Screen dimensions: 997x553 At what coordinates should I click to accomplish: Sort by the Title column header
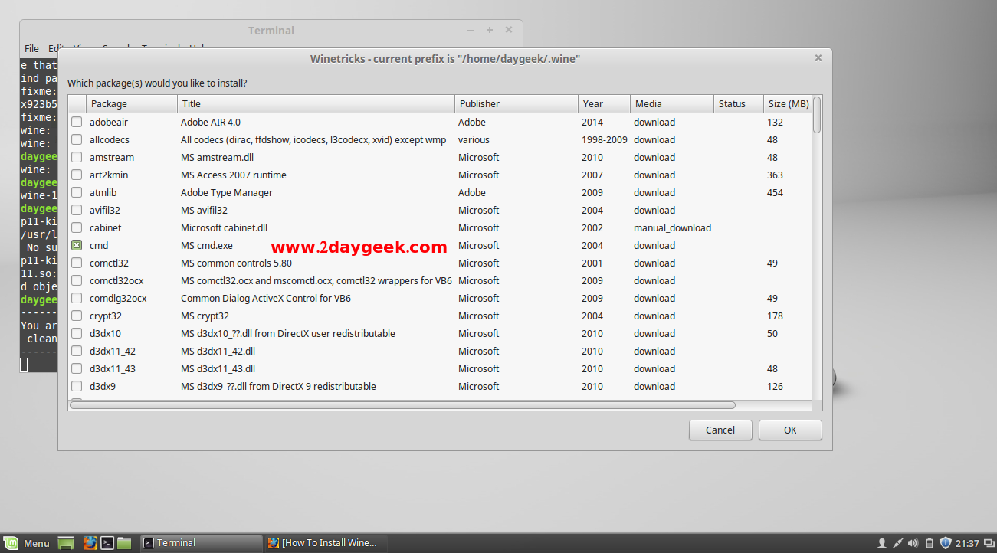click(316, 103)
